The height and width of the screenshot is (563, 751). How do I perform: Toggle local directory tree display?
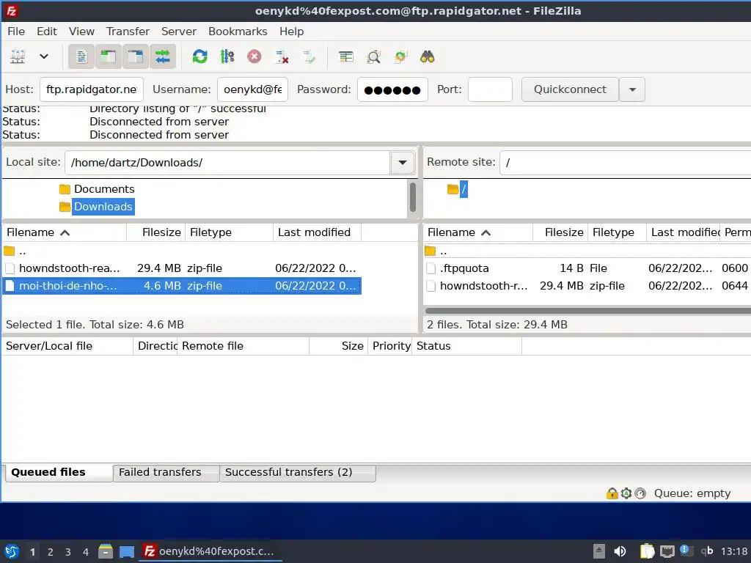[109, 57]
